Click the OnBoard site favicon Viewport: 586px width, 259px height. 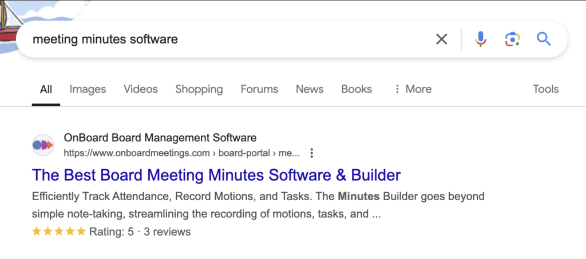[43, 145]
